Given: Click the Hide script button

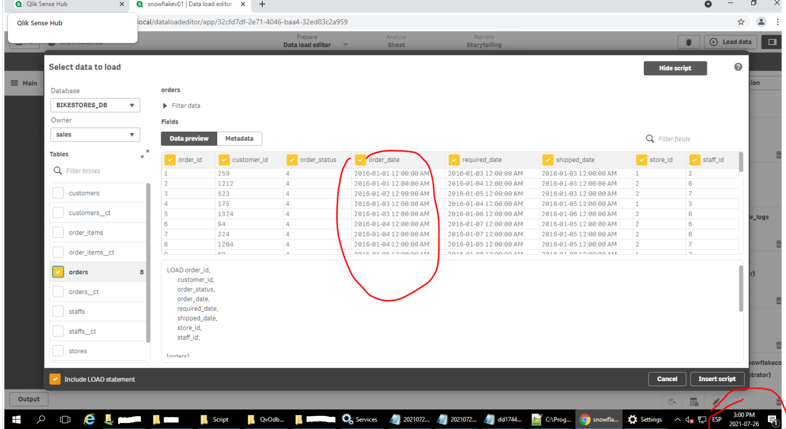Looking at the screenshot, I should pos(675,68).
